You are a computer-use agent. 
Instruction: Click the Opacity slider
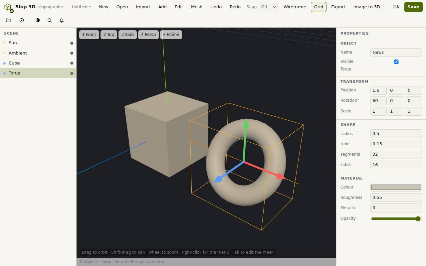(x=397, y=219)
